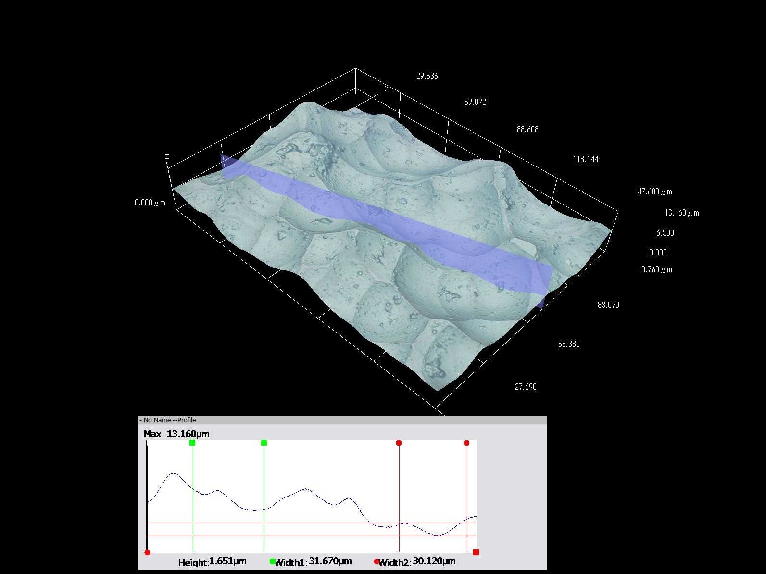766x574 pixels.
Task: Click the 29.536 axis tick label
Action: tap(427, 76)
